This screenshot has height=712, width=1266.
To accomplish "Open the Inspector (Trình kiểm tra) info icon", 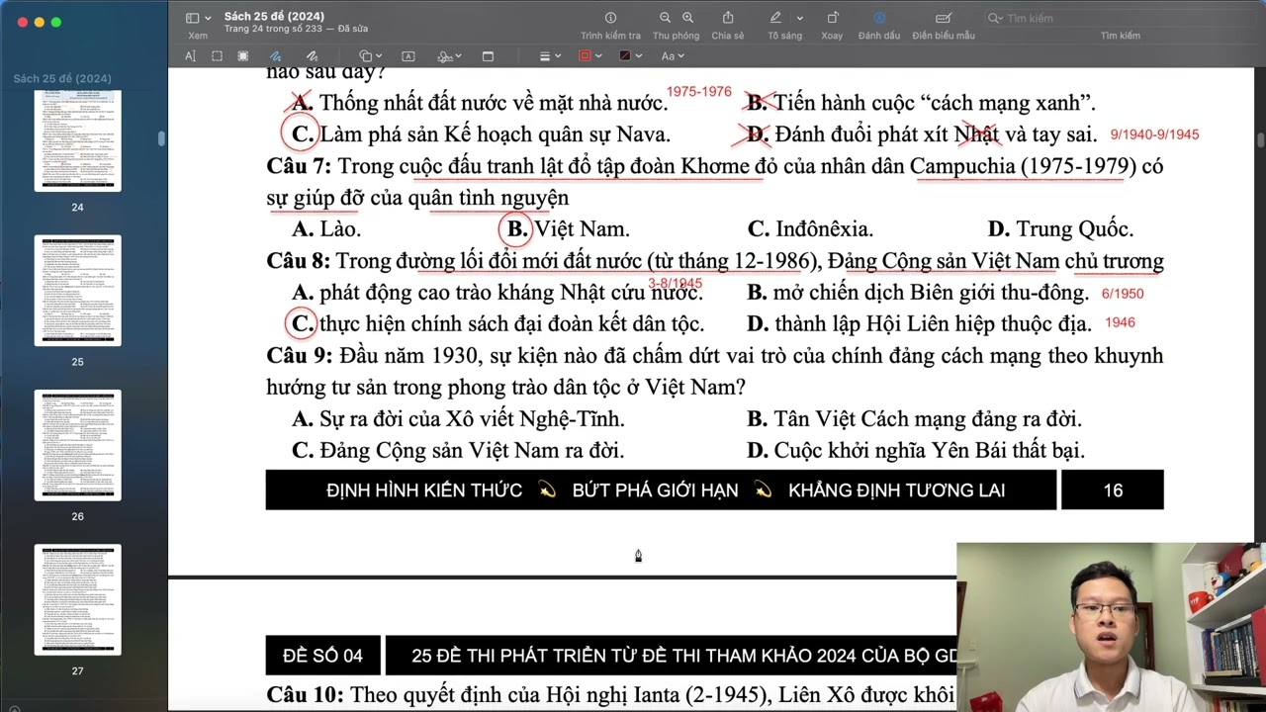I will click(610, 18).
